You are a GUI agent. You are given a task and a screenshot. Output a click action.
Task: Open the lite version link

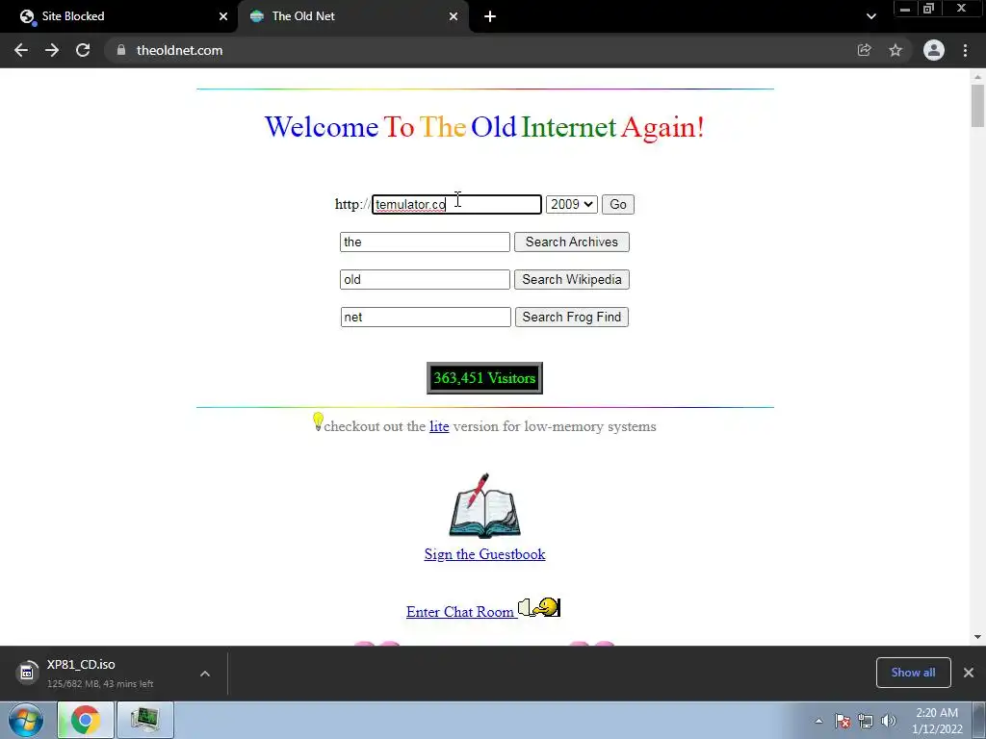point(439,426)
